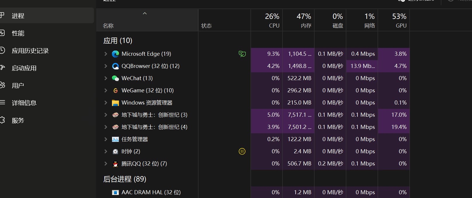The height and width of the screenshot is (198, 472).
Task: Click the WeChat app icon
Action: click(x=115, y=78)
